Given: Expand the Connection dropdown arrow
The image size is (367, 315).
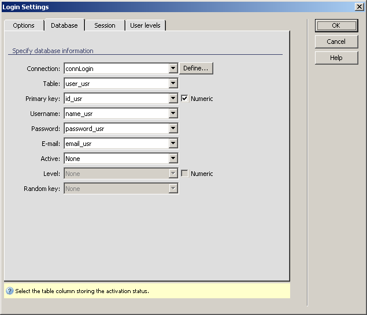Looking at the screenshot, I should point(173,69).
